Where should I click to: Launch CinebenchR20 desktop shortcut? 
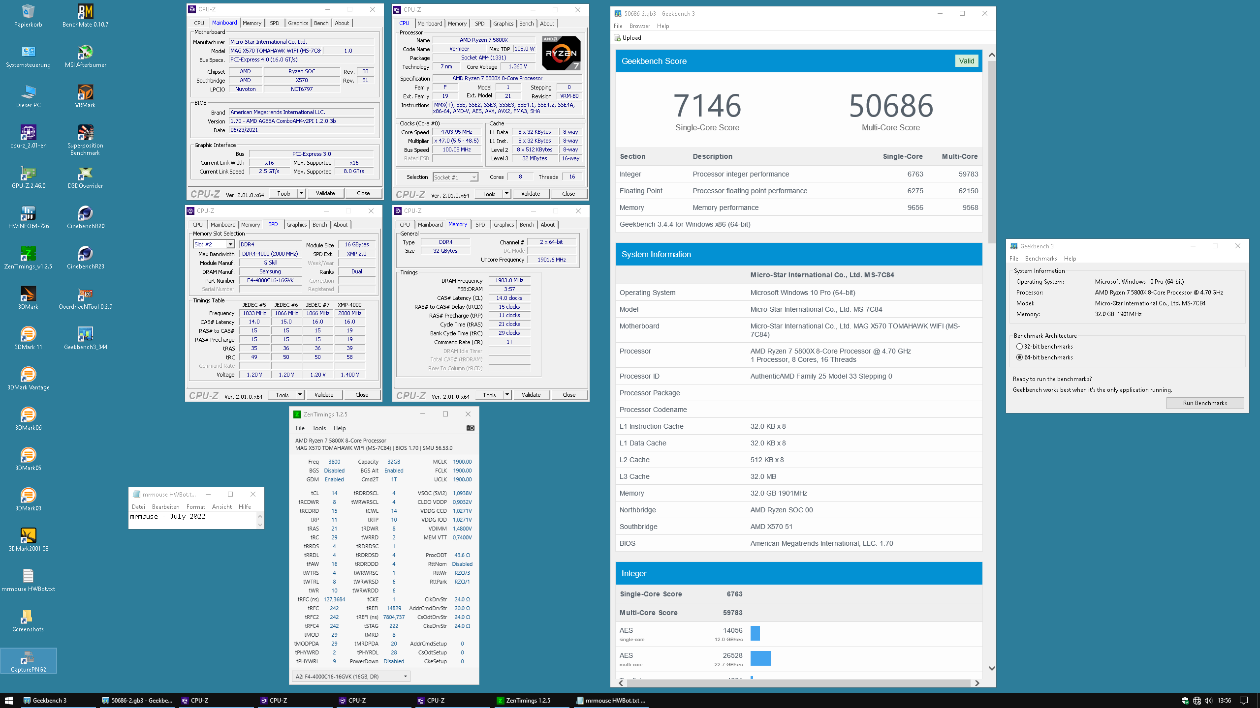coord(85,217)
